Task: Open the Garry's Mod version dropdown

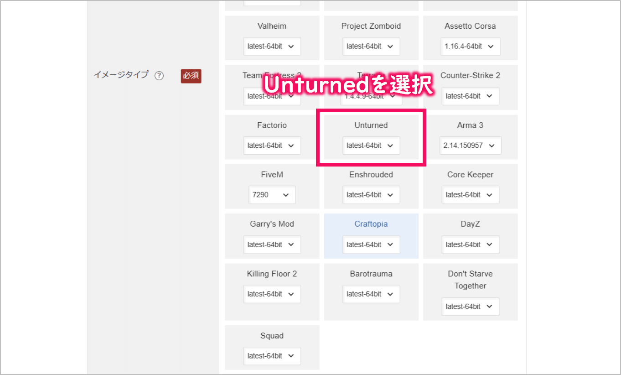Action: coord(272,245)
